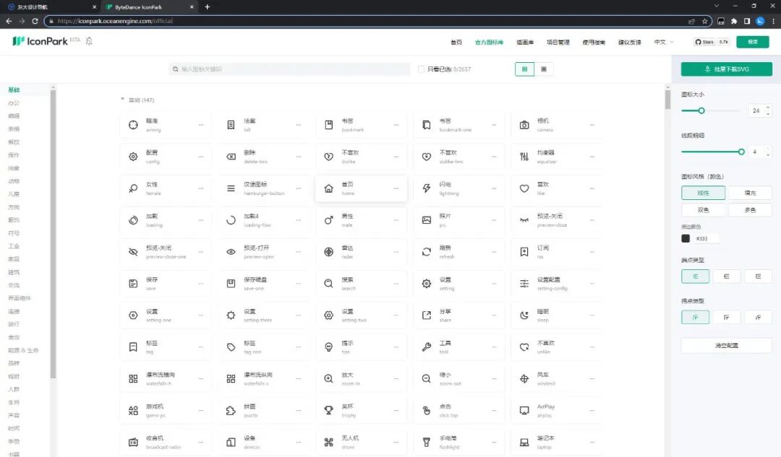Select the male symbol icon
The width and height of the screenshot is (781, 457).
coord(329,220)
